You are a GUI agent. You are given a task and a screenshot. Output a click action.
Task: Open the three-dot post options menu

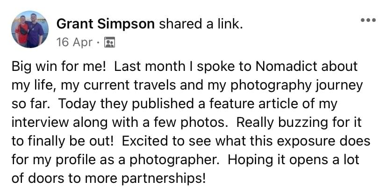(368, 20)
